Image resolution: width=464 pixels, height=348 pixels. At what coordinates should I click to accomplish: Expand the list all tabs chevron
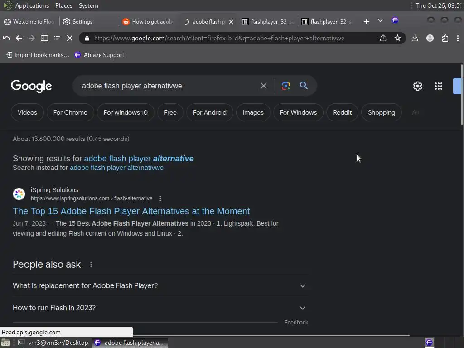tap(380, 20)
